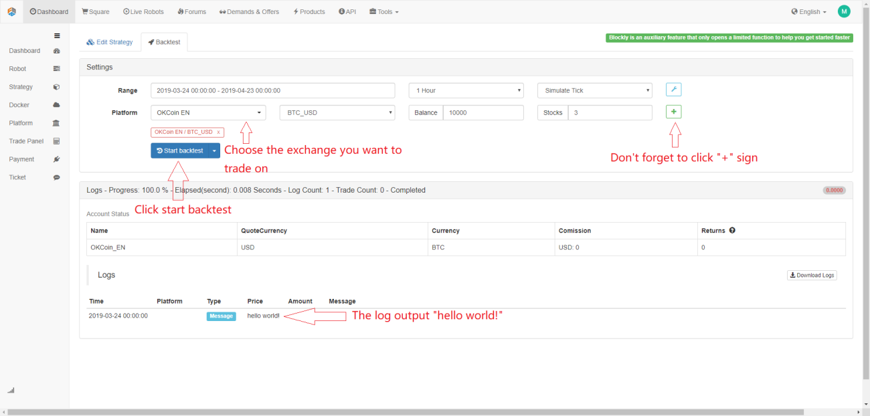Click the Download Logs button
This screenshot has width=870, height=416.
point(812,275)
